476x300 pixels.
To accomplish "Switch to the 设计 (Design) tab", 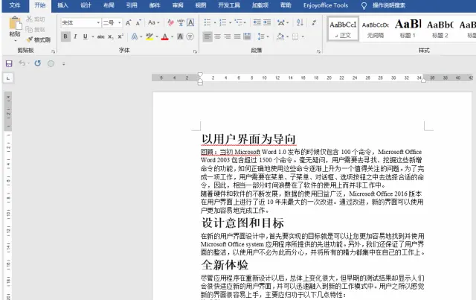I will [86, 5].
